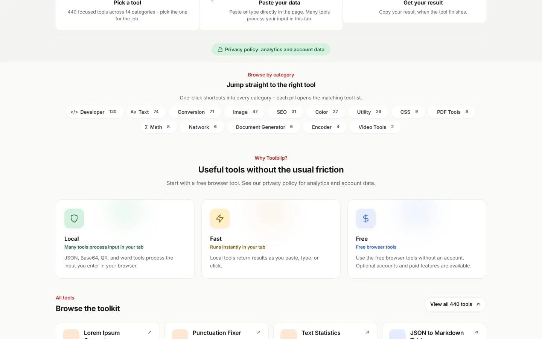Open the Lorem Ipsum tool card title
The width and height of the screenshot is (542, 339).
(102, 334)
